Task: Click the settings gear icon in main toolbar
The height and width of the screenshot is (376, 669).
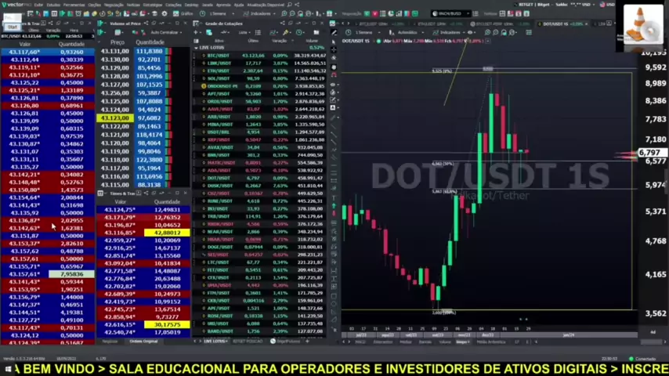Action: [x=162, y=13]
